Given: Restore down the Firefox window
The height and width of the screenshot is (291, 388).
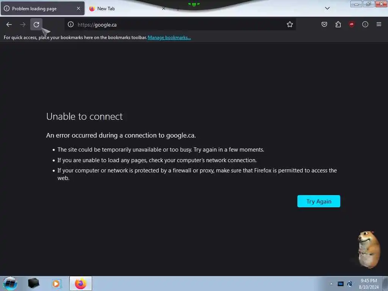Looking at the screenshot, I should pyautogui.click(x=368, y=4).
